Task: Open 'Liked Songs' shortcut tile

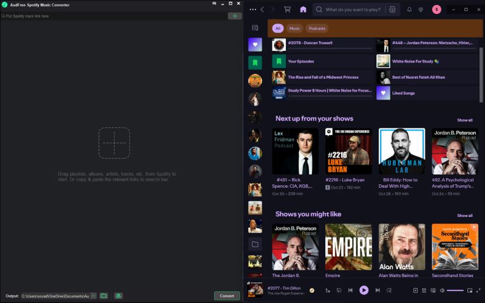Action: tap(427, 93)
